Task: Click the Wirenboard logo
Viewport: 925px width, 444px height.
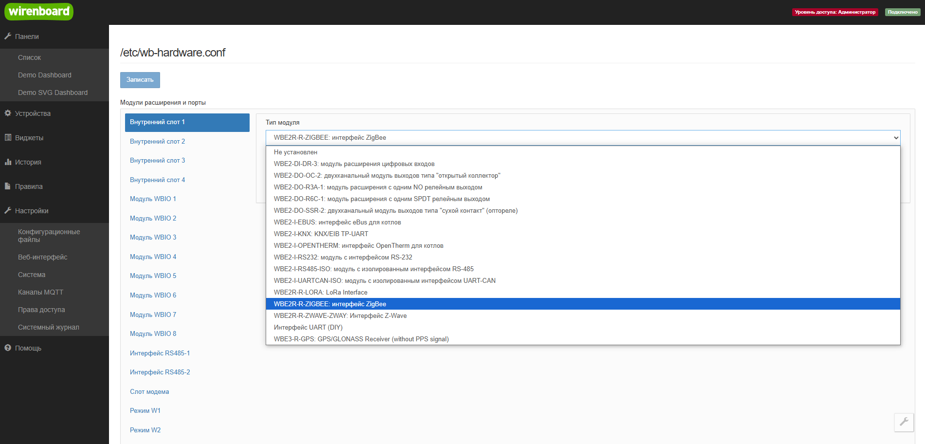Action: pos(39,11)
